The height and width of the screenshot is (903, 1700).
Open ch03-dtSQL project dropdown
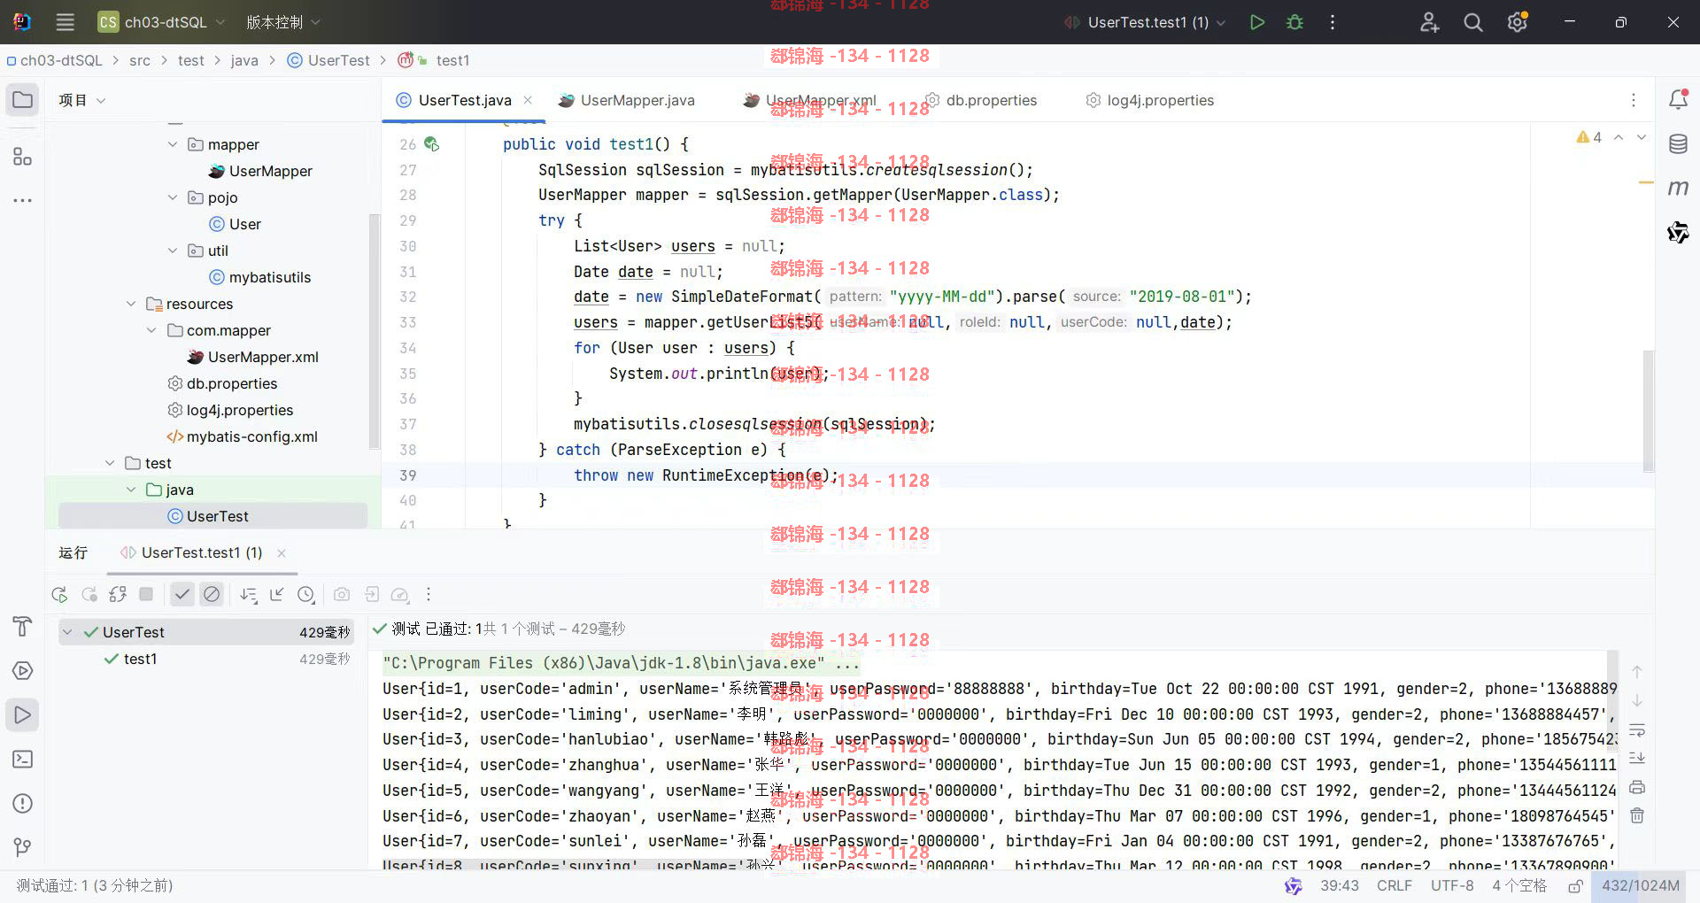(x=161, y=22)
